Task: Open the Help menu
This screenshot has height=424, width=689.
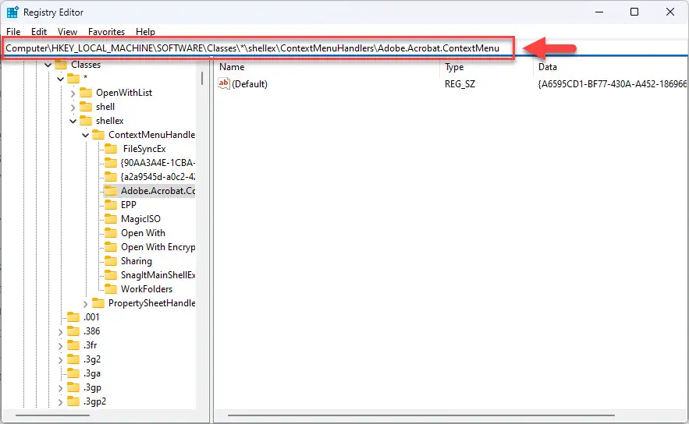Action: click(x=145, y=32)
